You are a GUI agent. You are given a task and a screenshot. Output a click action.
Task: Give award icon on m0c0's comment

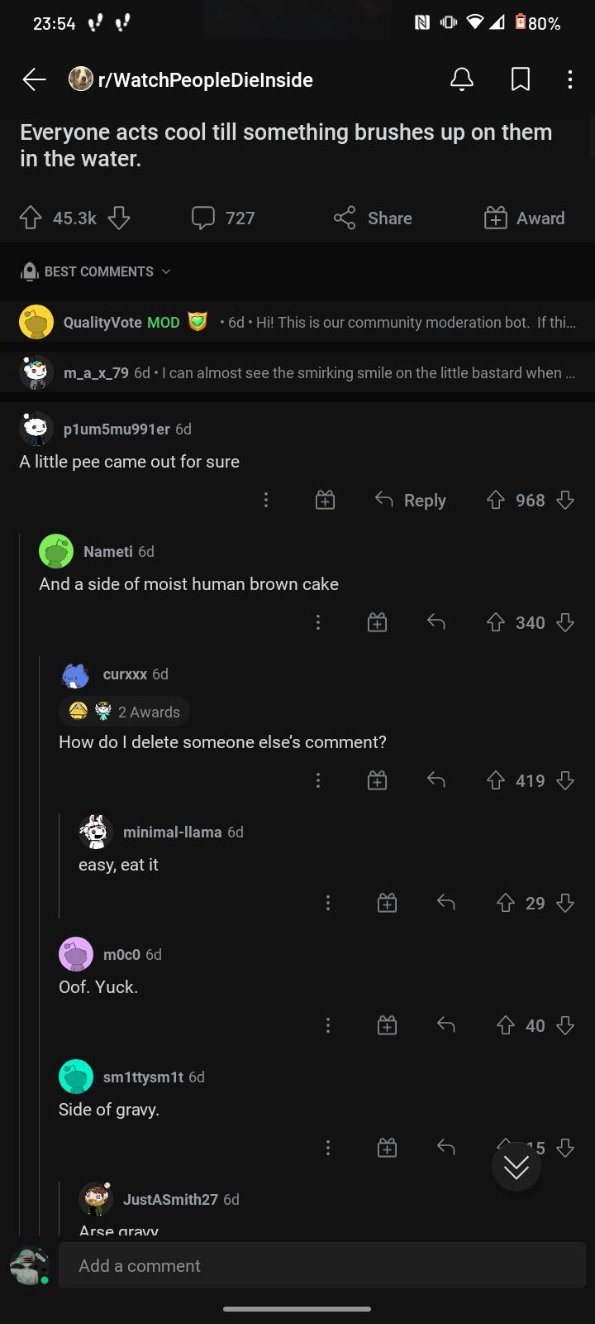[x=387, y=1026]
